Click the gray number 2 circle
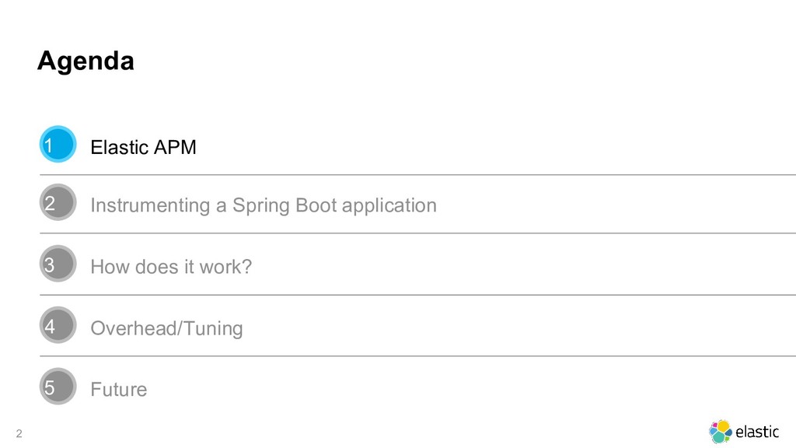This screenshot has height=448, width=796. point(58,202)
